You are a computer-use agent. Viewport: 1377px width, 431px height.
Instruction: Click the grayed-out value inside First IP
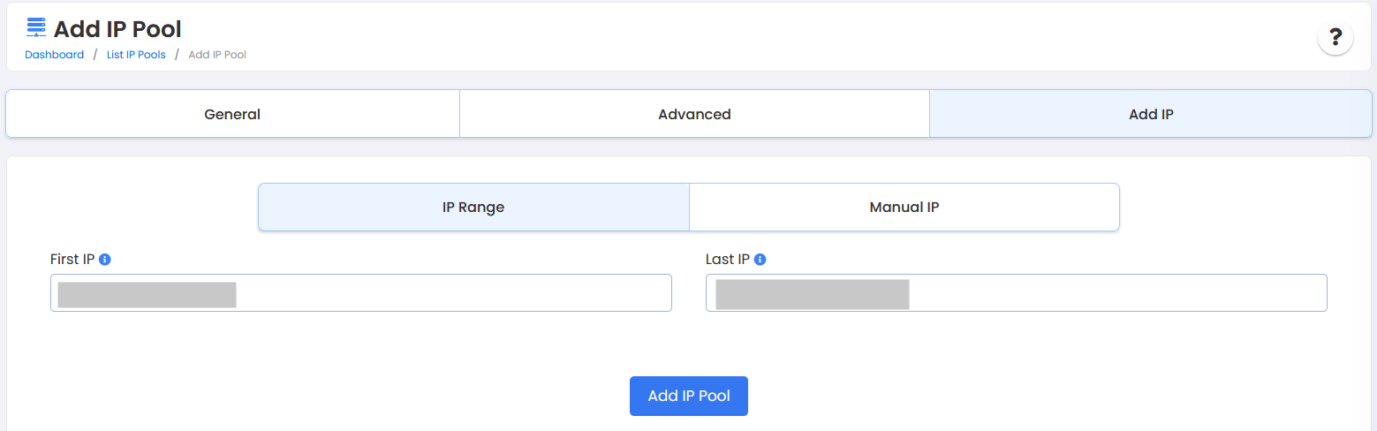(147, 294)
